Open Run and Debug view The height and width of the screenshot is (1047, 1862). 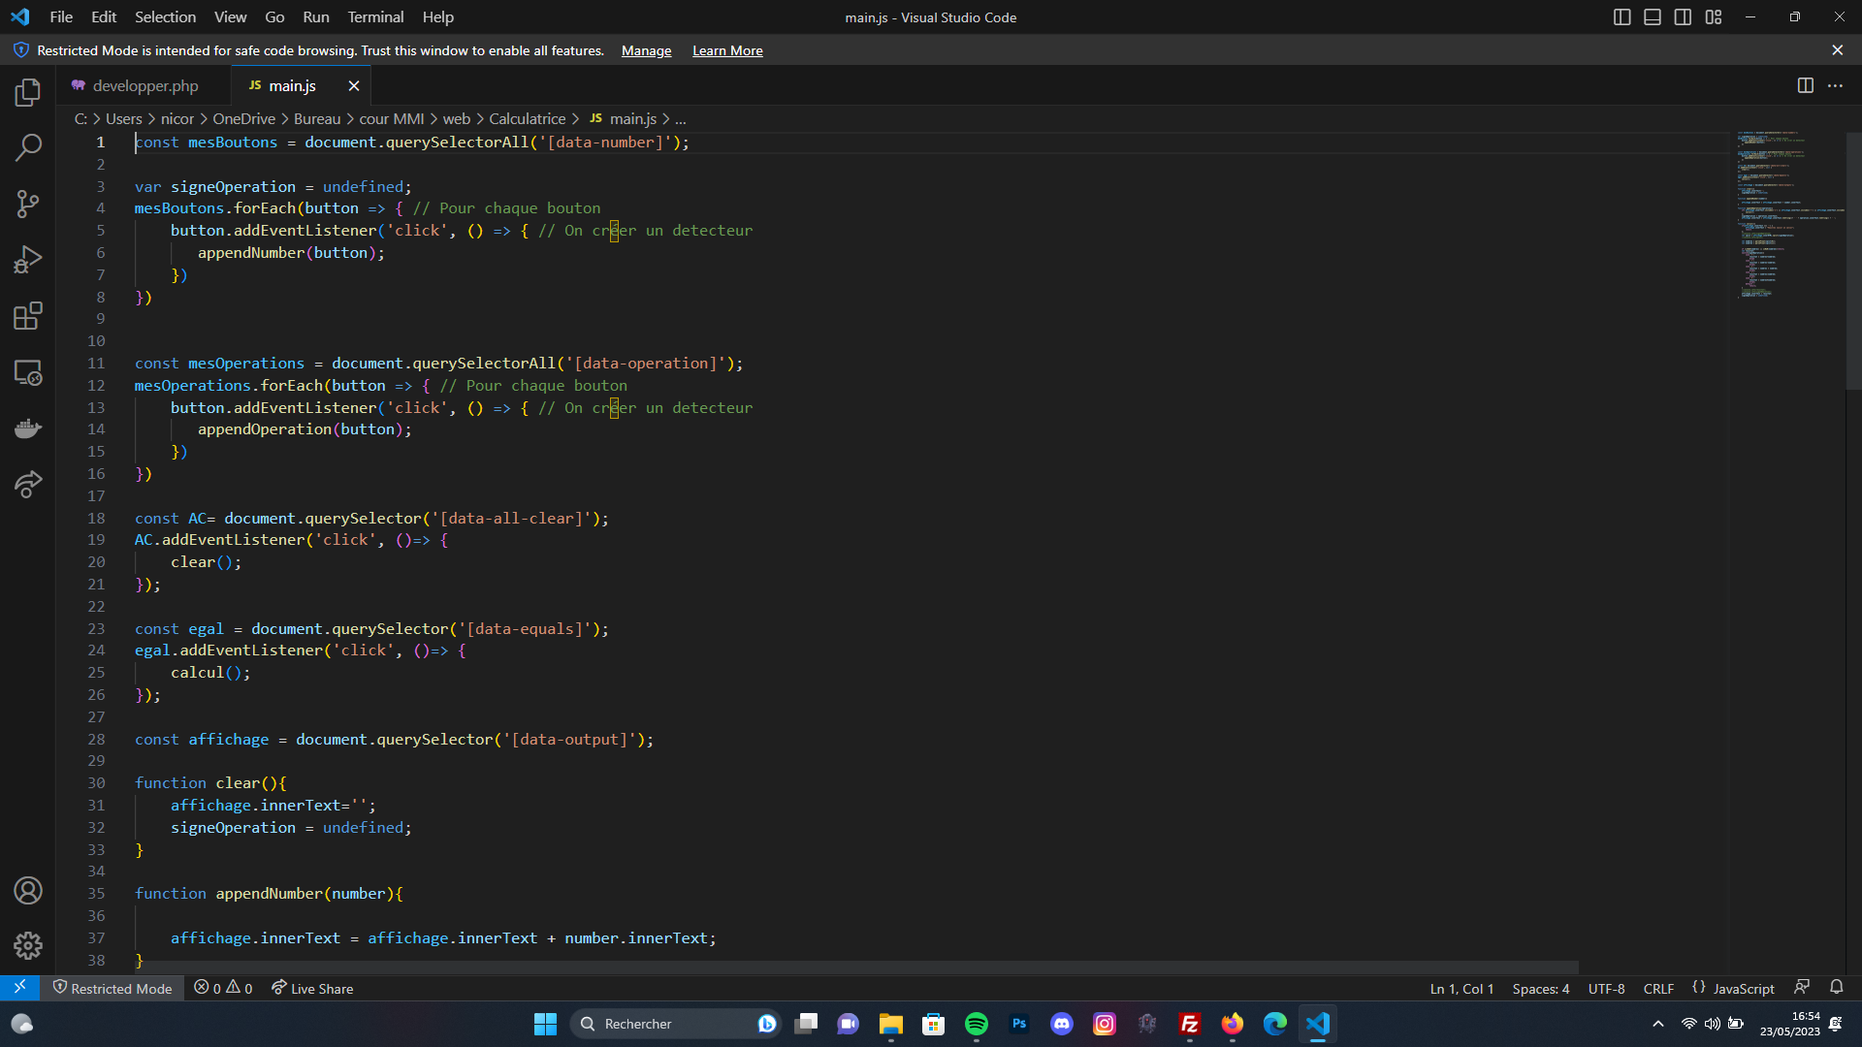coord(28,260)
